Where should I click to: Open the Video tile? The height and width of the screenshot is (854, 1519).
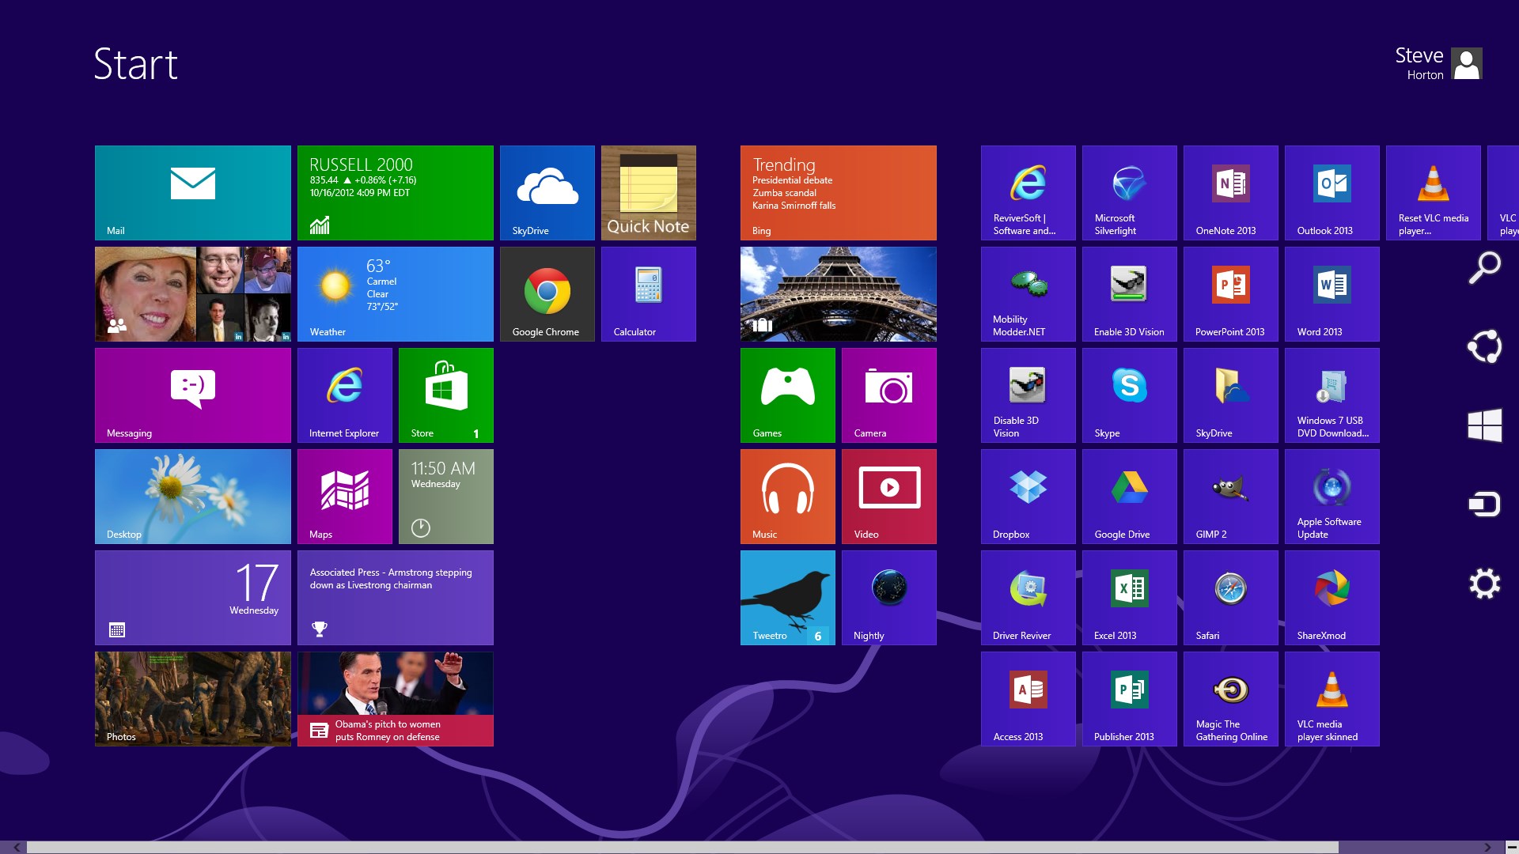click(889, 497)
